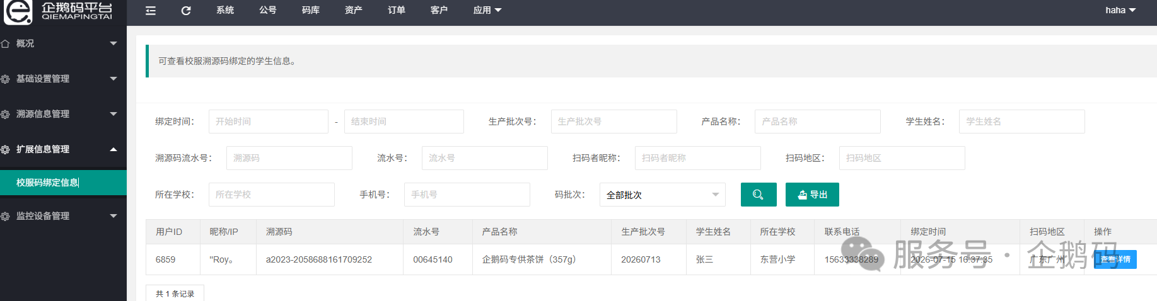Click the 流水号 input field

(485, 158)
